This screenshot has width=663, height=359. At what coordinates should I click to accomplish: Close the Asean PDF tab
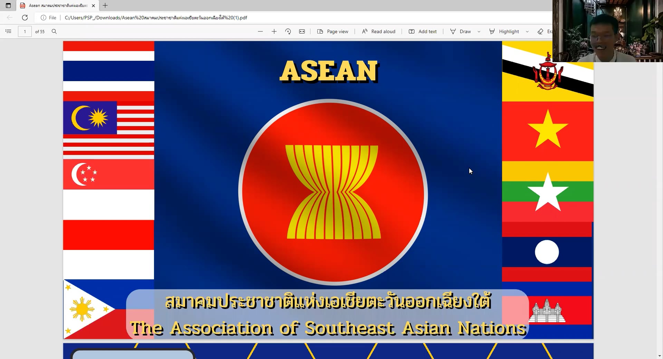click(93, 6)
